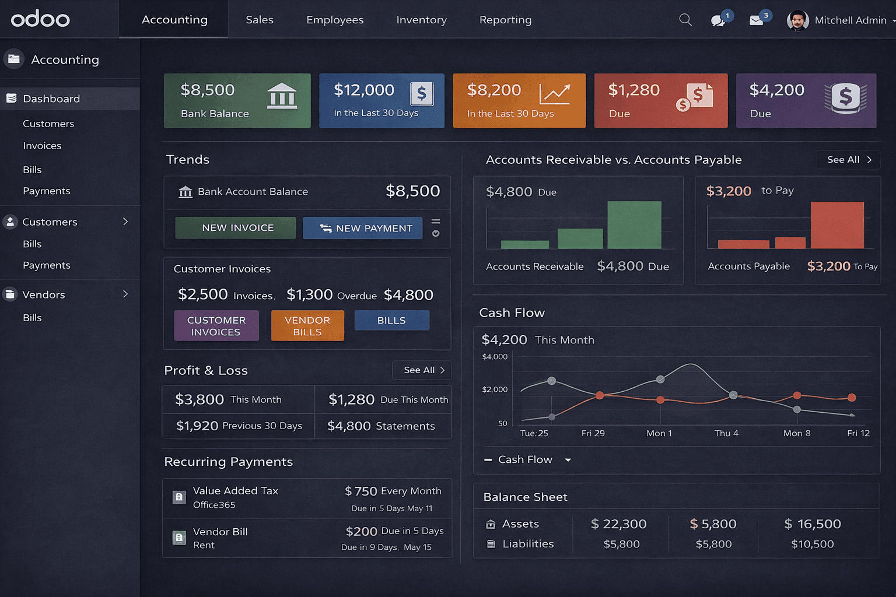Click the hamburger options icon beside New Payment

click(436, 222)
